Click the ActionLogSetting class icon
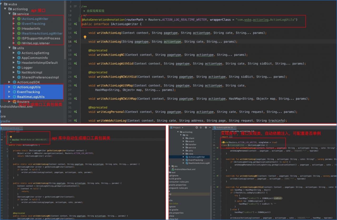Screen dimensions: 337x220 [19, 53]
